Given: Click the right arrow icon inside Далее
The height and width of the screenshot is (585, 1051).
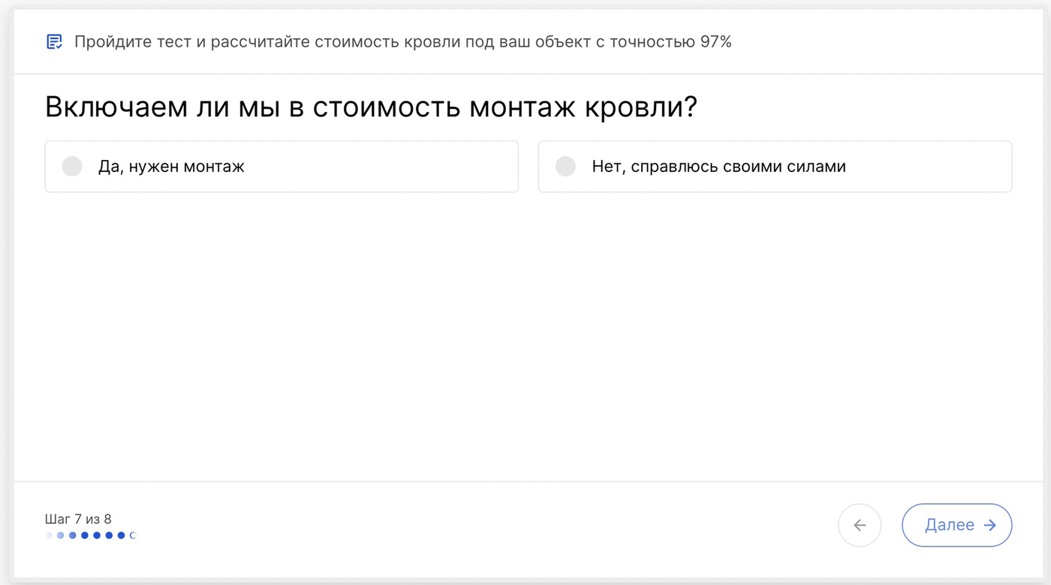Looking at the screenshot, I should (x=990, y=525).
